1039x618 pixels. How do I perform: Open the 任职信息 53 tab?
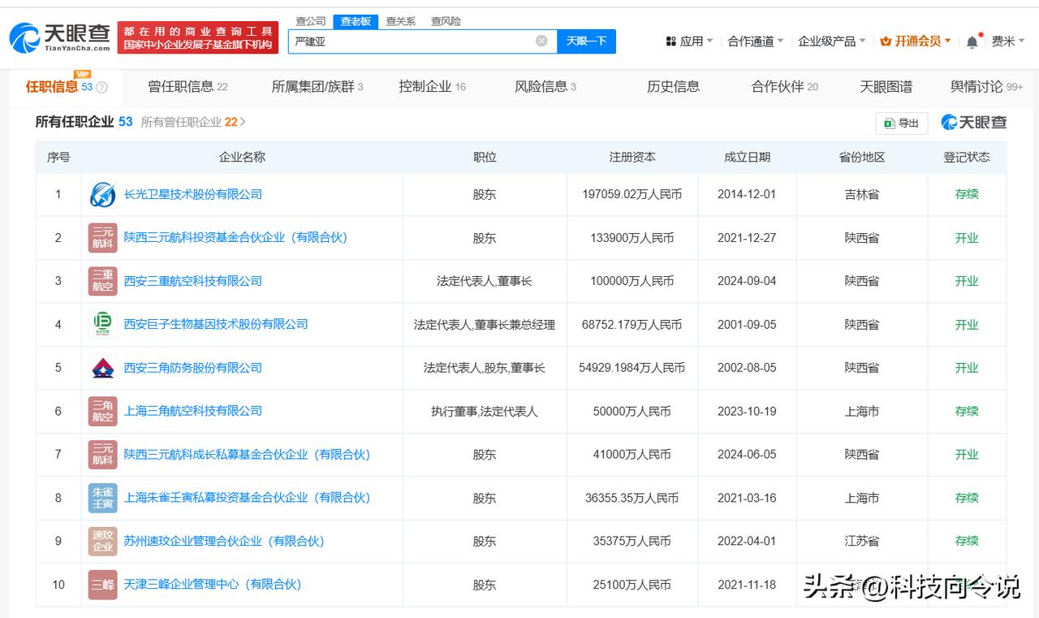point(65,87)
